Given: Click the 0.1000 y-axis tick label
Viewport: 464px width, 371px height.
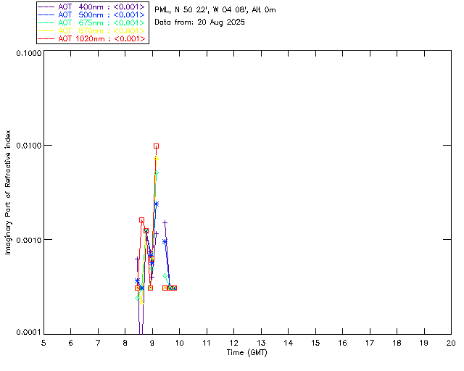Looking at the screenshot, I should (x=29, y=53).
